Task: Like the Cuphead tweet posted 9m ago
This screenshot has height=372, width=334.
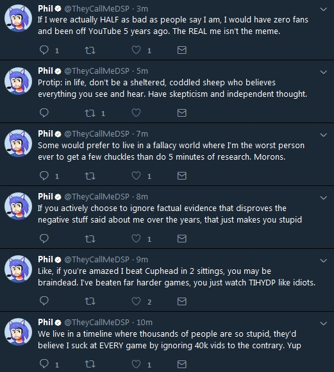Action: (x=136, y=301)
